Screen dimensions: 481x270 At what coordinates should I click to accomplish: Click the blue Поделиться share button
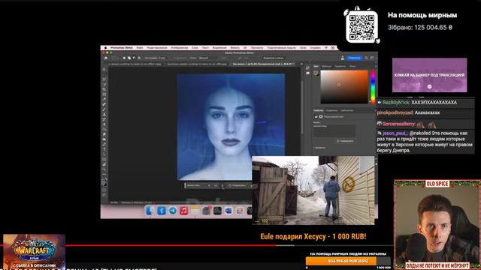click(354, 58)
